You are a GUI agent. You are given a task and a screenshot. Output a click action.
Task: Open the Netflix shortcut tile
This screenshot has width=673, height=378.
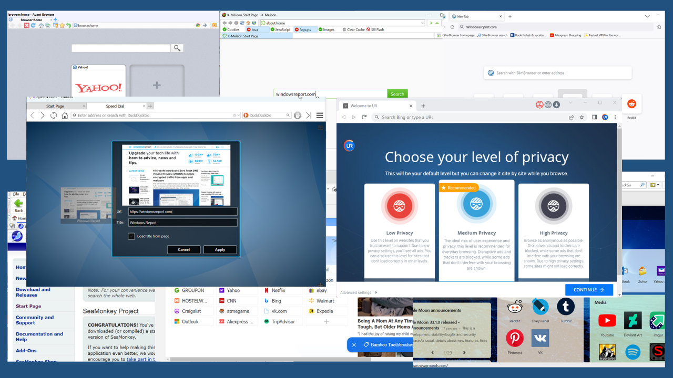pos(281,290)
